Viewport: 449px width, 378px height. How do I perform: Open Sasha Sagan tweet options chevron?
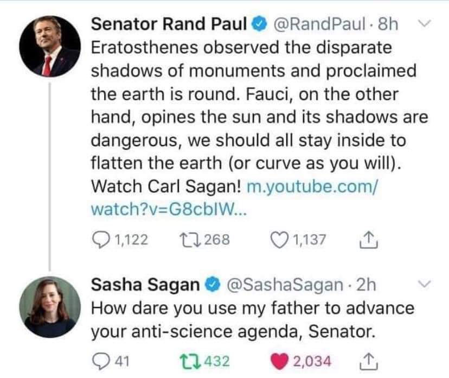click(x=426, y=284)
